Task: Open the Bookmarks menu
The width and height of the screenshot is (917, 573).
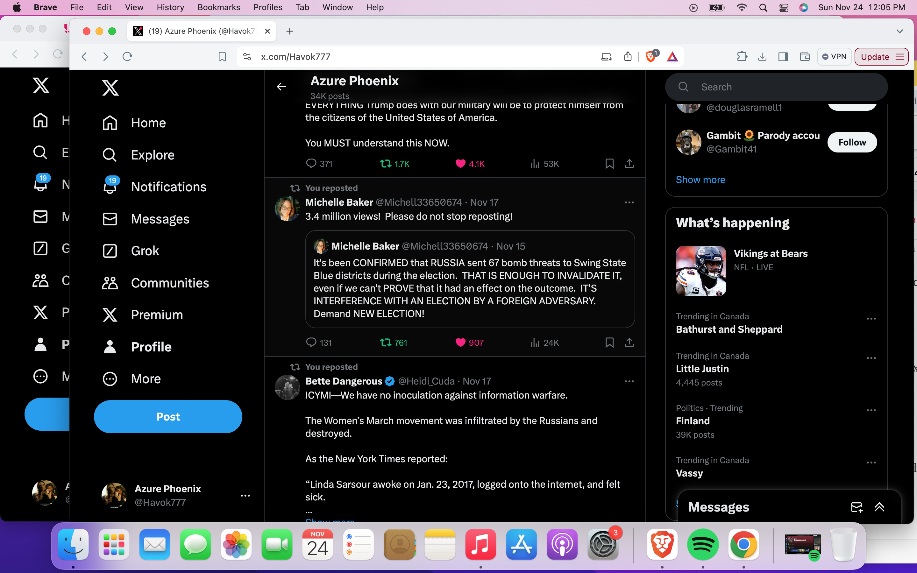Action: pyautogui.click(x=219, y=7)
